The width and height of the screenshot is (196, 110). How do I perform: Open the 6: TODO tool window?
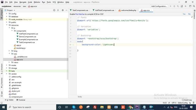point(9,100)
